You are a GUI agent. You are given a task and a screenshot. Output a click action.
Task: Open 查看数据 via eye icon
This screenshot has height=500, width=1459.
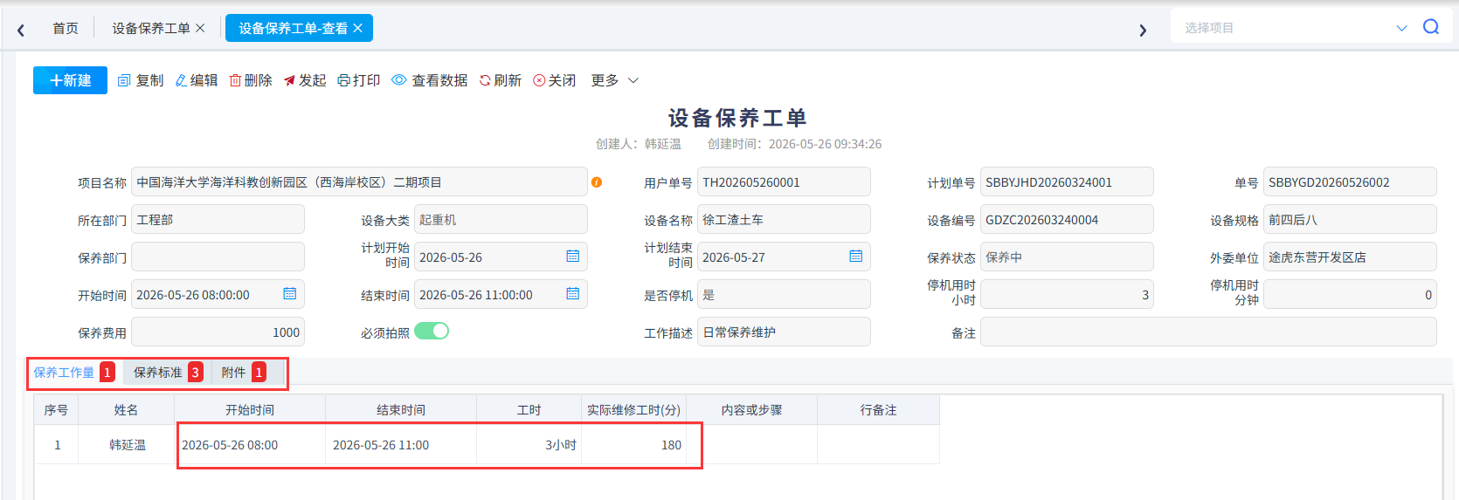tap(430, 80)
